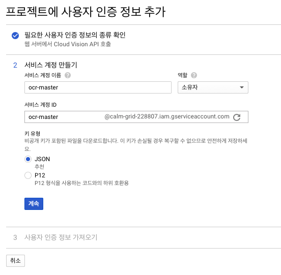Image resolution: width=281 pixels, height=275 pixels.
Task: Select the JSON key type radio button
Action: [x=28, y=159]
